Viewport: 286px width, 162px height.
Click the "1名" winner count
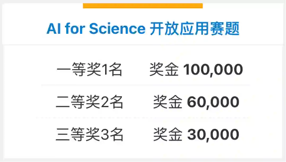point(112,70)
